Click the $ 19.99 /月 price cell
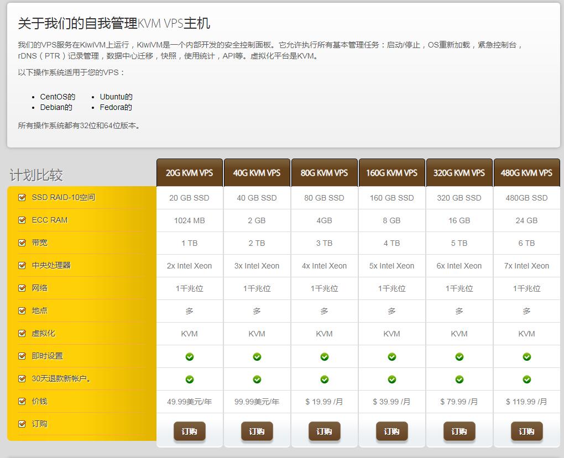The image size is (564, 458). click(325, 402)
